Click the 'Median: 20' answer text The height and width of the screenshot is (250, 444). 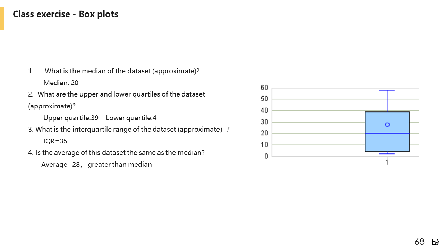pos(61,83)
